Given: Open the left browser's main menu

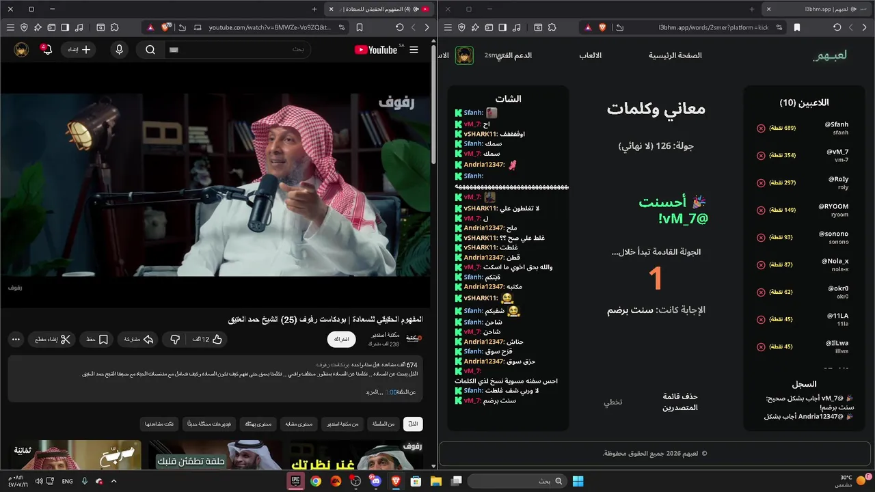Looking at the screenshot, I should pos(10,27).
